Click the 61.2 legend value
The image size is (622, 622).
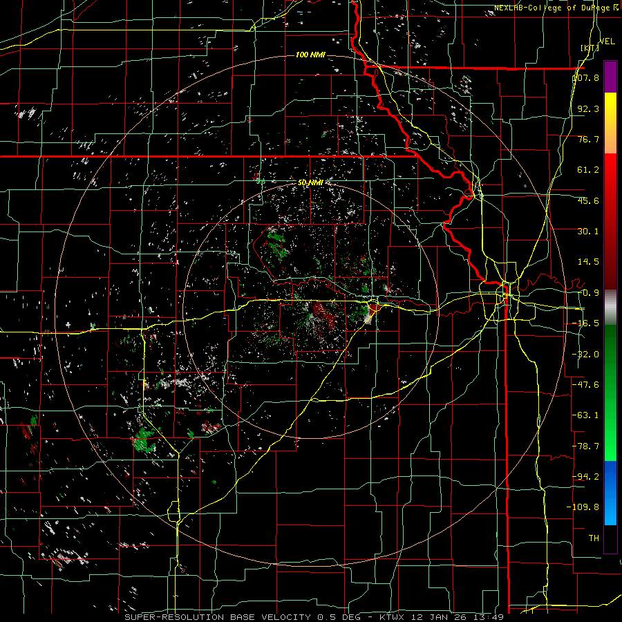pos(588,170)
